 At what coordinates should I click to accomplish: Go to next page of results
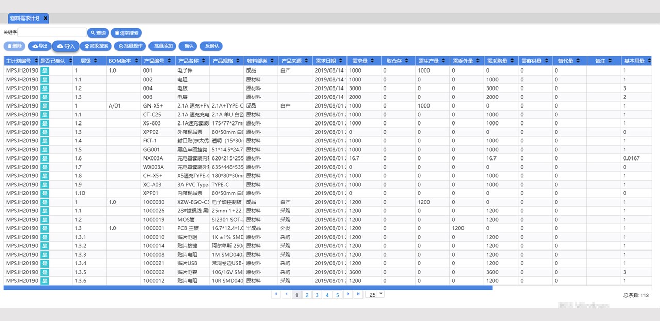pyautogui.click(x=348, y=294)
